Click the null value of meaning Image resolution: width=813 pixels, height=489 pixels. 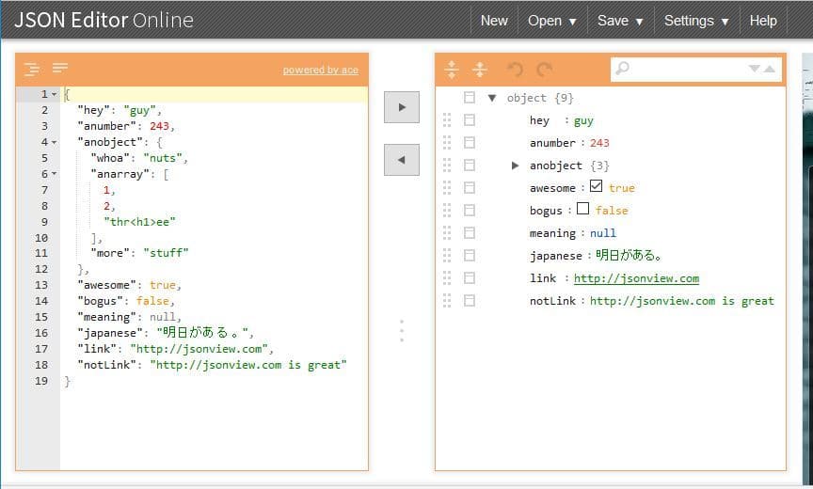click(603, 233)
